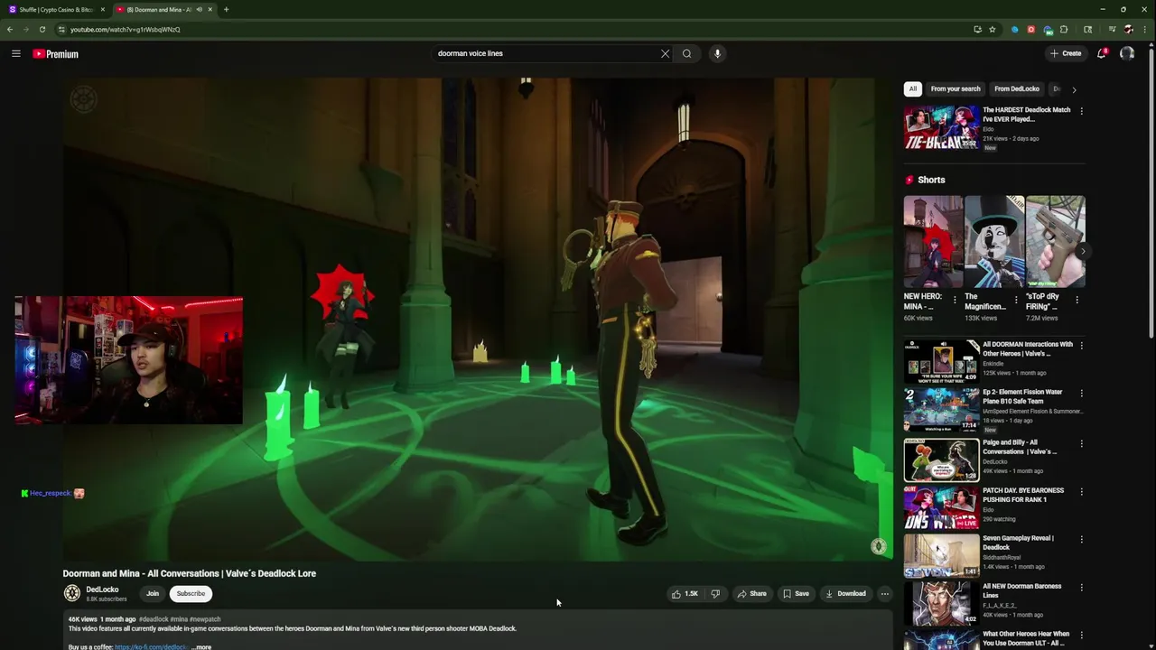Open the Chrome three-dot menu
The width and height of the screenshot is (1156, 650).
(x=1144, y=29)
